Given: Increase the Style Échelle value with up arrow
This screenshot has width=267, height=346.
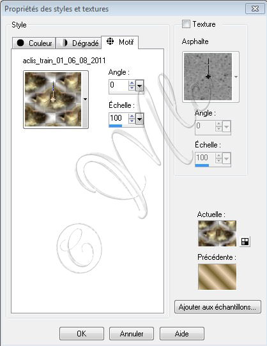Looking at the screenshot, I should click(x=132, y=116).
